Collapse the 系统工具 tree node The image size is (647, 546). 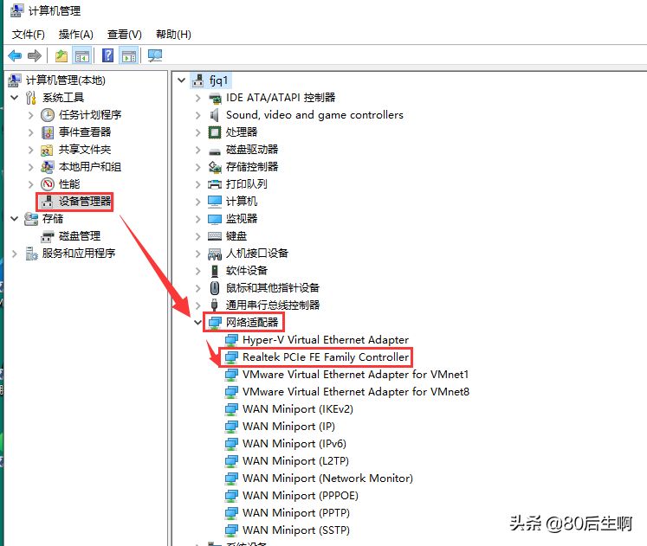point(15,98)
